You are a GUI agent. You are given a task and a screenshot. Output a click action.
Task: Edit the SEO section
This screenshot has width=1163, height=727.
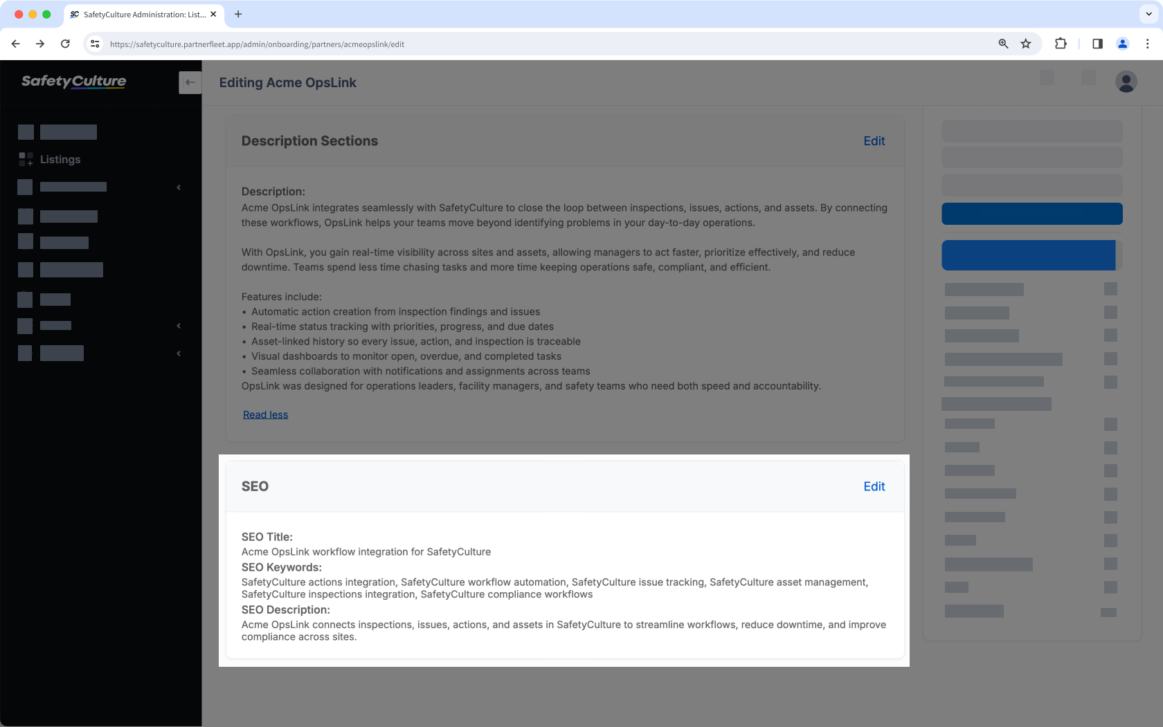(x=874, y=486)
